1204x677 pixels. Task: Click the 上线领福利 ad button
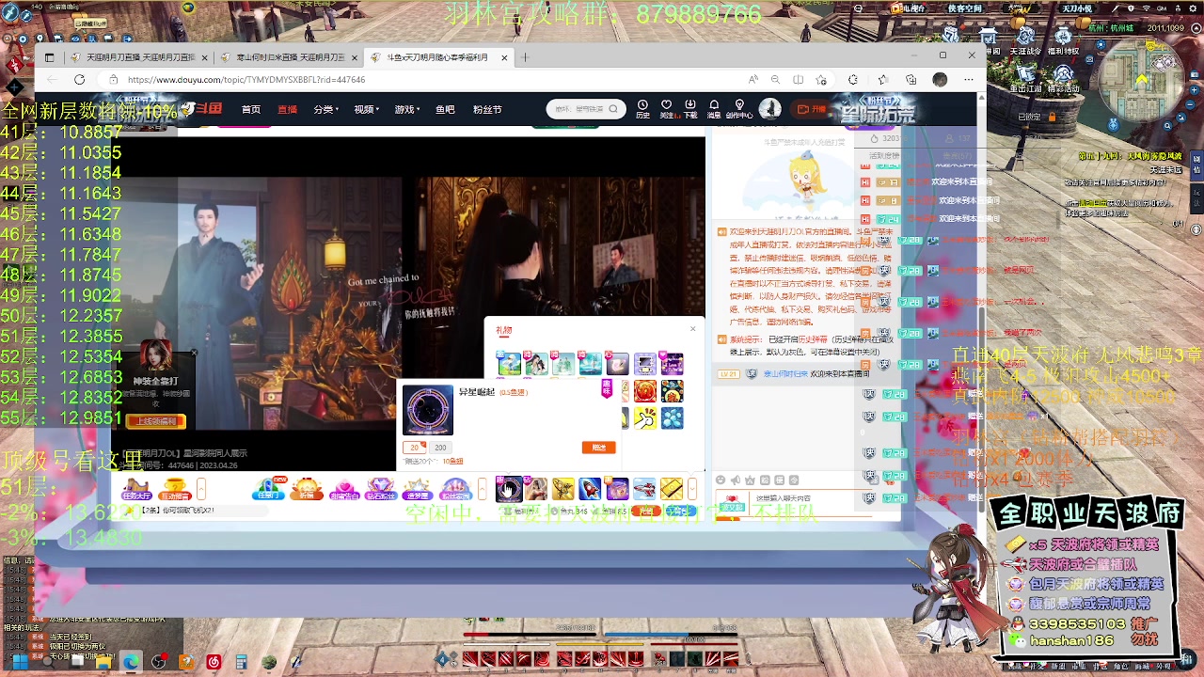(x=156, y=421)
